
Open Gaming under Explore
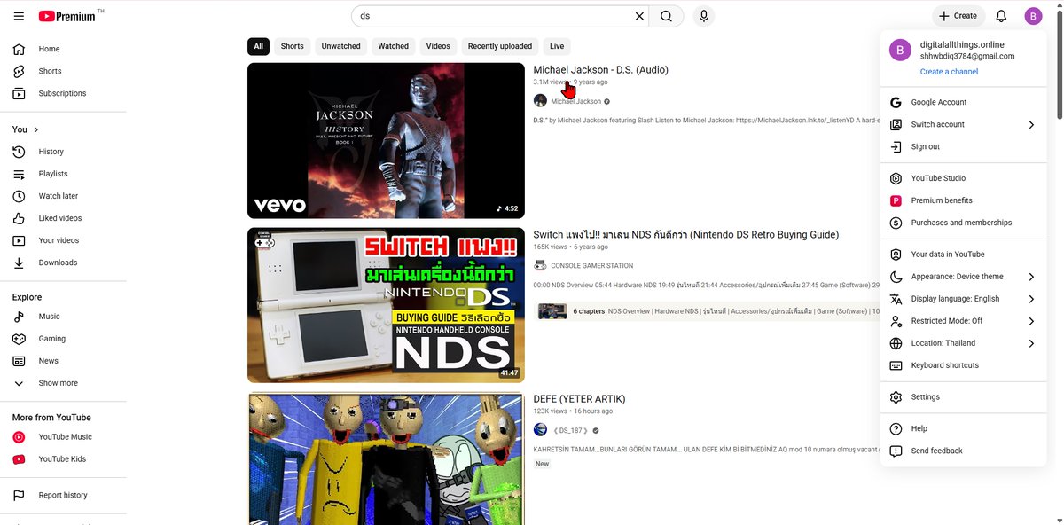62,339
